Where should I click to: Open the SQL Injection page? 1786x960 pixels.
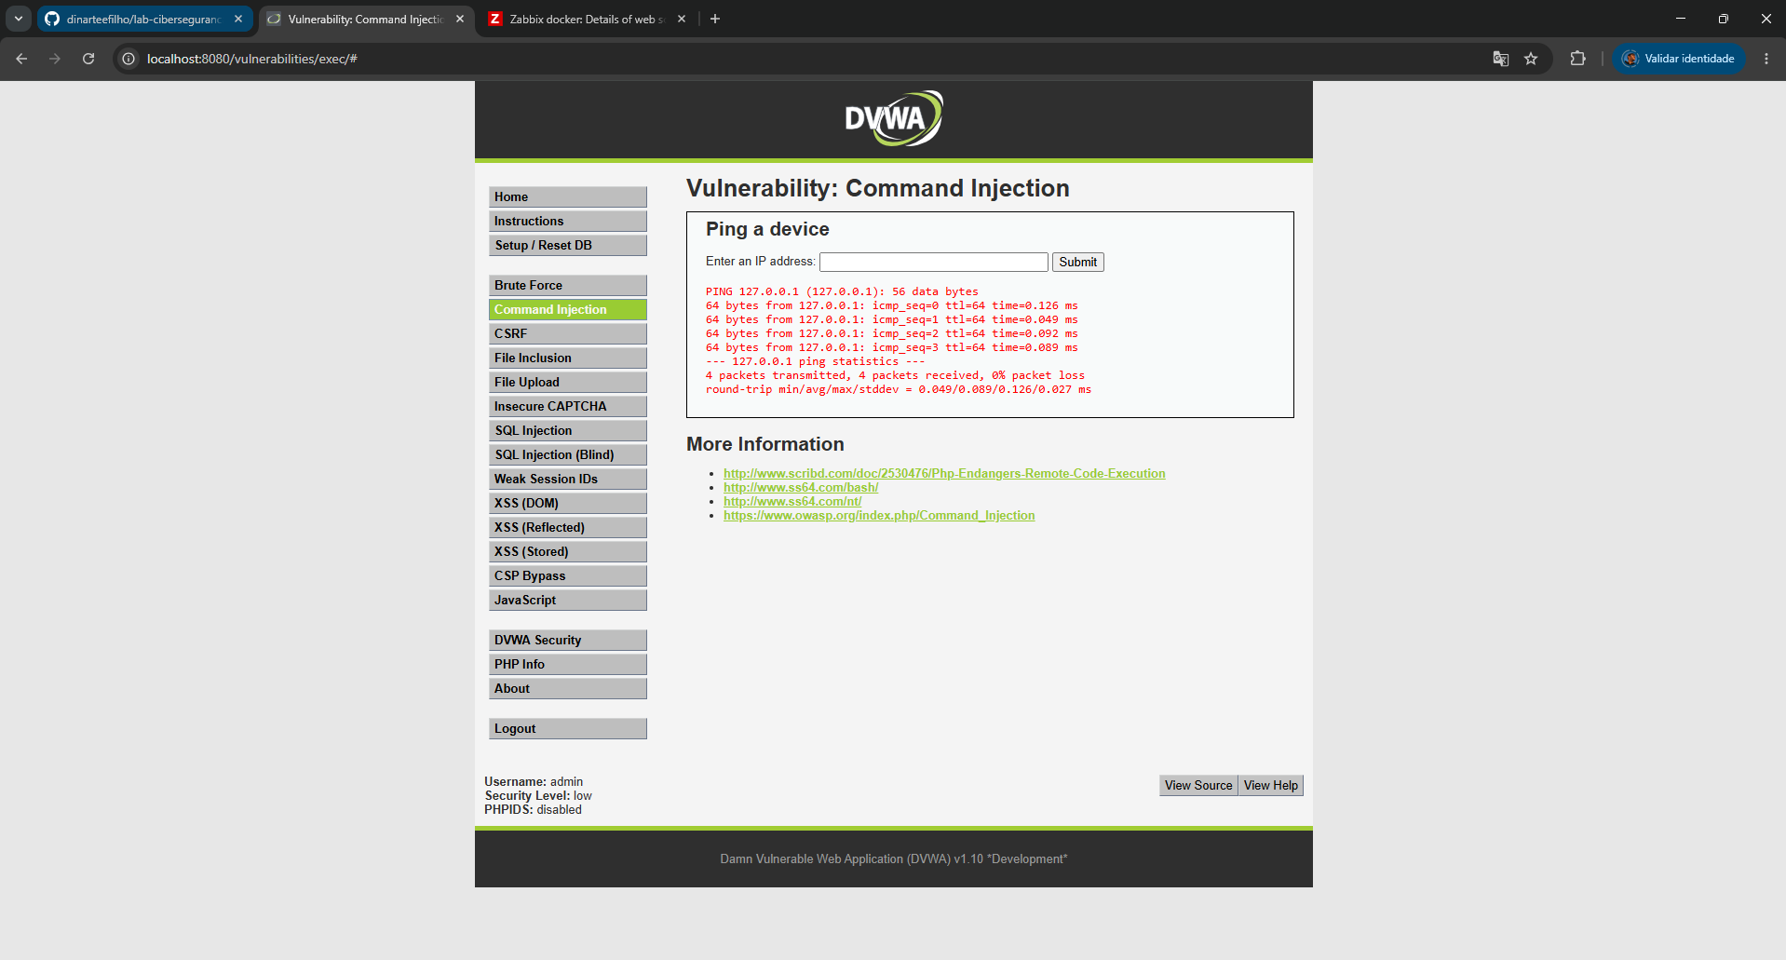pos(568,430)
